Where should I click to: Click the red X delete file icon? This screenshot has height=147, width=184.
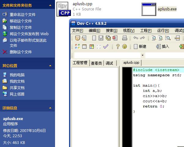coord(5,52)
